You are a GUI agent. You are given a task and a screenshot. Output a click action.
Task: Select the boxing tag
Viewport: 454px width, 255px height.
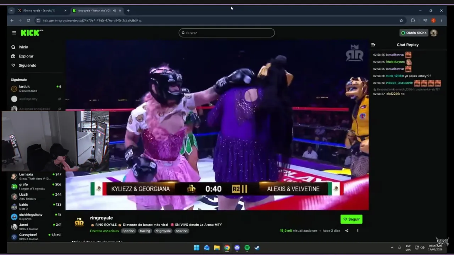coord(145,231)
